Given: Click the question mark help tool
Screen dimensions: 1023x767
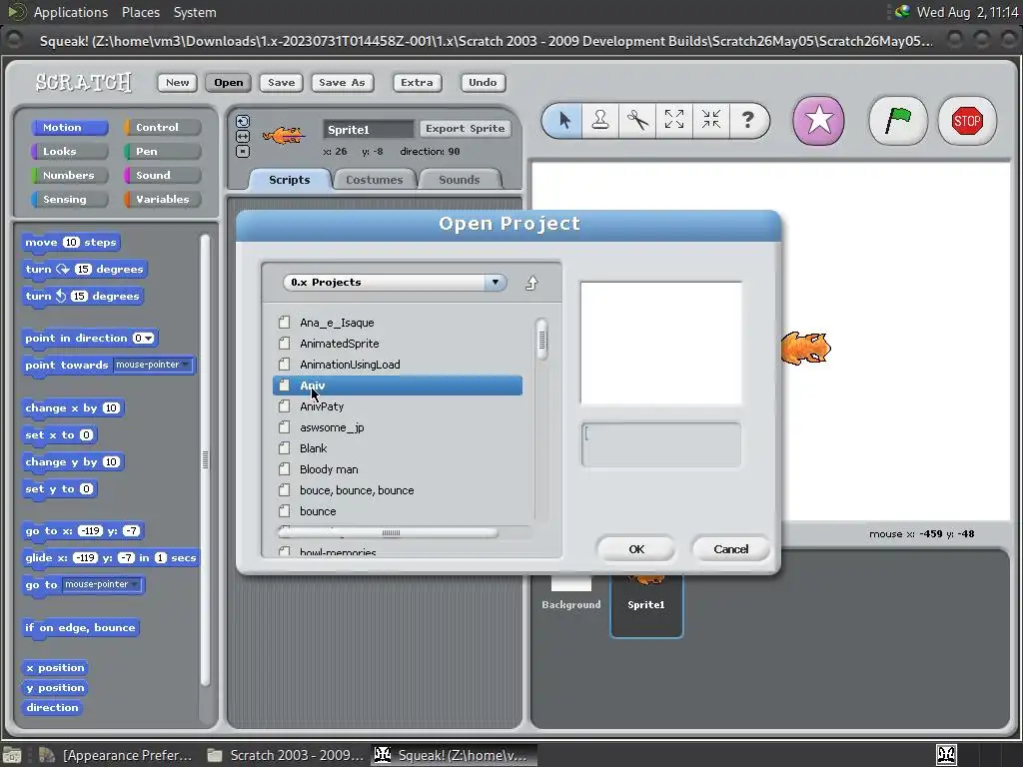Looking at the screenshot, I should tap(747, 120).
